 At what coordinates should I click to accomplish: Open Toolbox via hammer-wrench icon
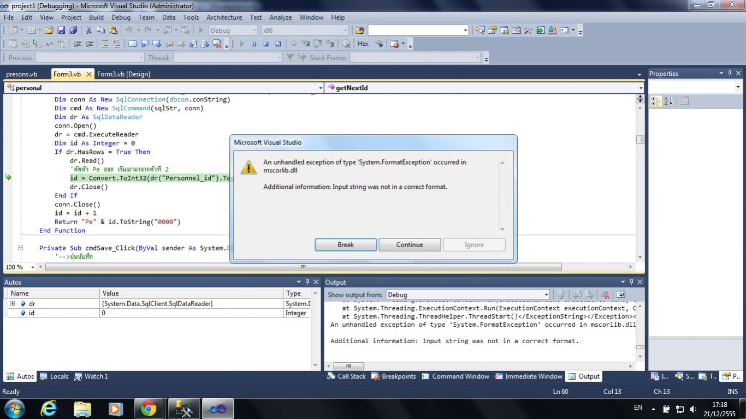point(528,31)
